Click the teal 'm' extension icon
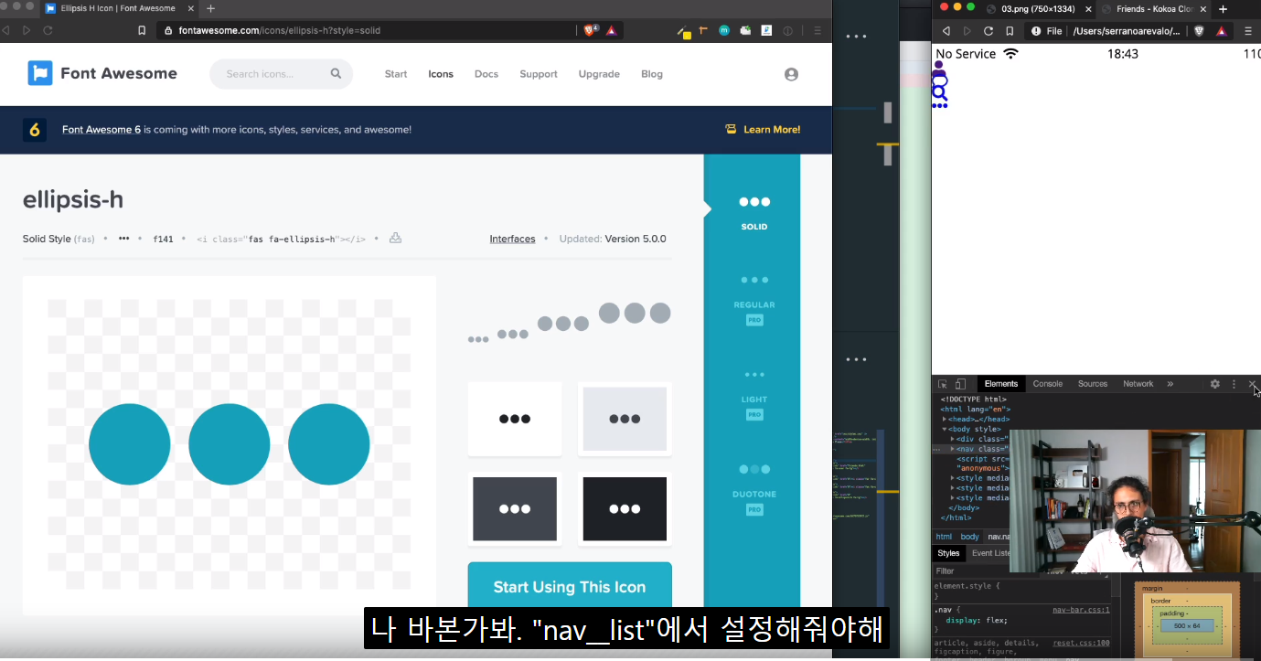This screenshot has height=661, width=1261. tap(724, 30)
